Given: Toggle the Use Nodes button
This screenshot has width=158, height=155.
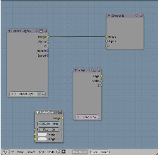Looking at the screenshot, I should tap(80, 152).
